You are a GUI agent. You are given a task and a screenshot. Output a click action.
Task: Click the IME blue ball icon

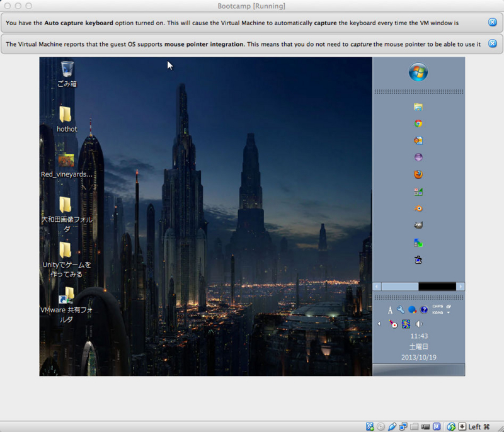[412, 310]
